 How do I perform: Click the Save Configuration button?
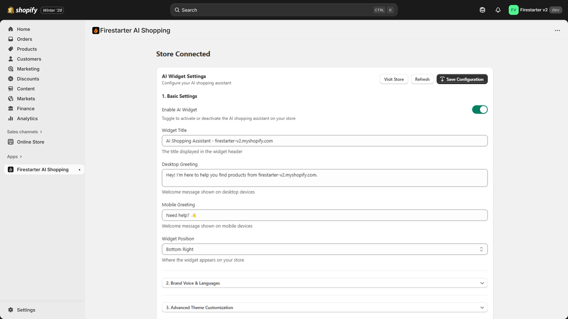click(x=462, y=79)
